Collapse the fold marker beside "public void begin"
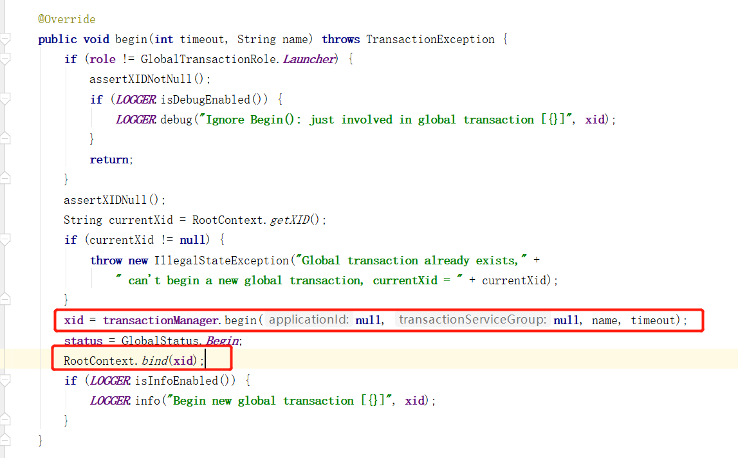The width and height of the screenshot is (738, 458). [5, 39]
